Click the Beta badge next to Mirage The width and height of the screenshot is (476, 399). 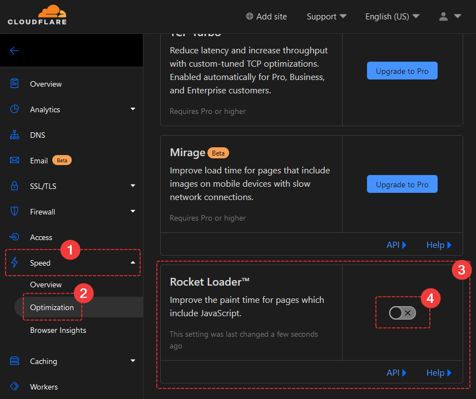[x=218, y=153]
